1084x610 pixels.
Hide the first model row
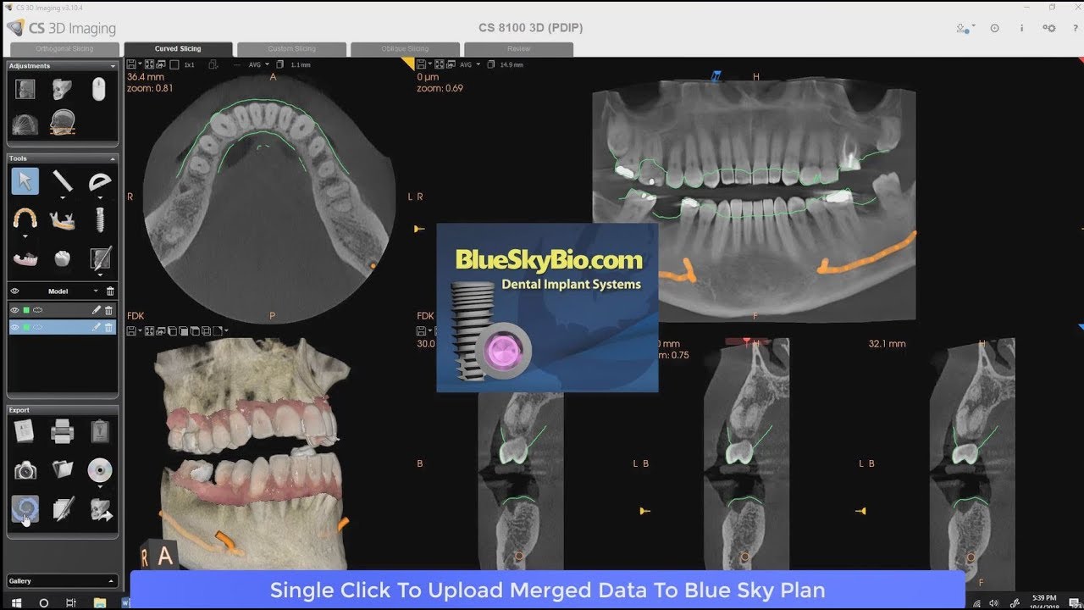point(14,310)
